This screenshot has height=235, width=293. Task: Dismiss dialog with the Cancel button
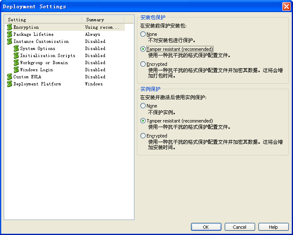[240, 227]
